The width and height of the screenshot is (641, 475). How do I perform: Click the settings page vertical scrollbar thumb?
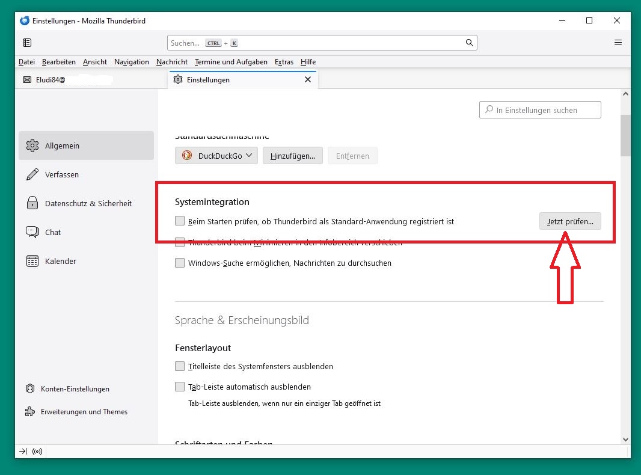[625, 136]
